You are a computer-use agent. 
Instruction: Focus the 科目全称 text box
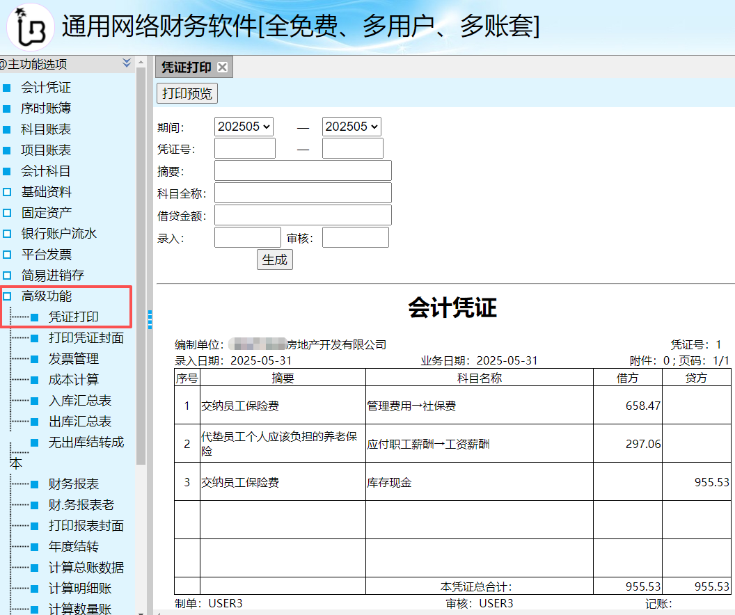pyautogui.click(x=303, y=193)
